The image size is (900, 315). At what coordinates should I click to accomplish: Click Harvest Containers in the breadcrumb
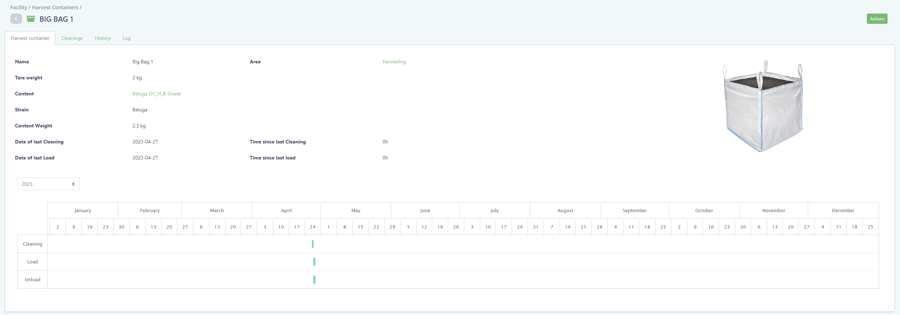(55, 7)
